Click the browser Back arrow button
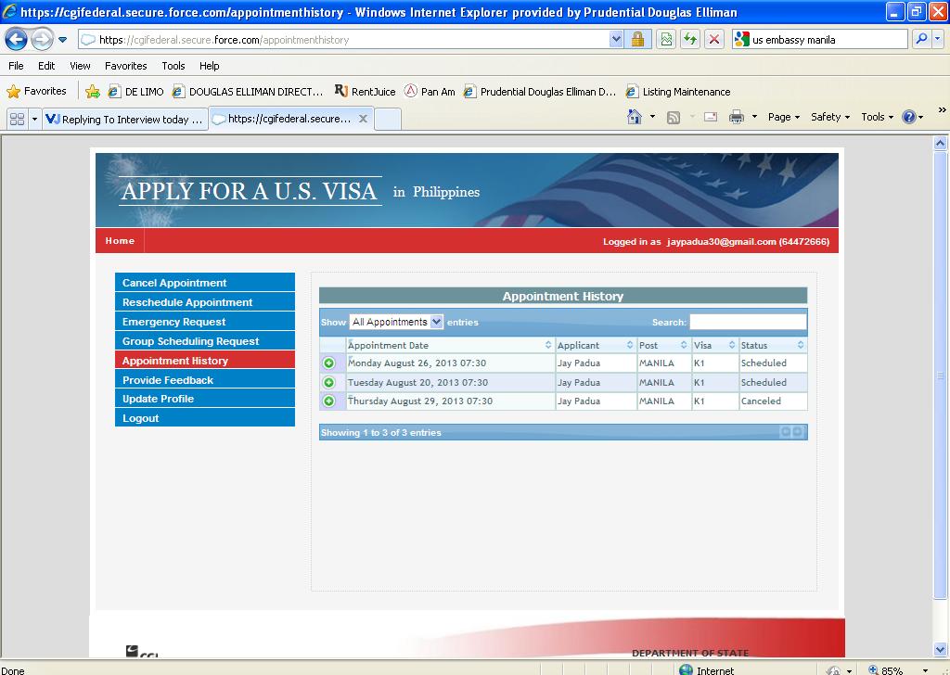Image resolution: width=950 pixels, height=675 pixels. [16, 40]
